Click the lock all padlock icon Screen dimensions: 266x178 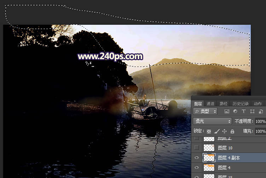point(232,131)
